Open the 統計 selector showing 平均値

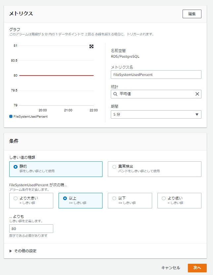[155, 94]
